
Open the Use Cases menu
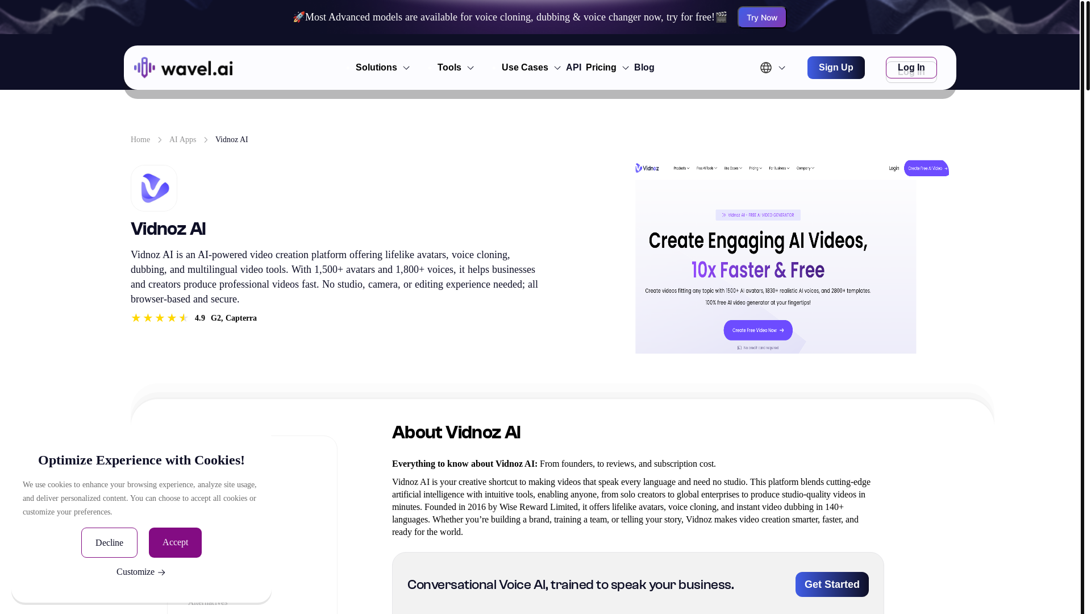(x=525, y=68)
